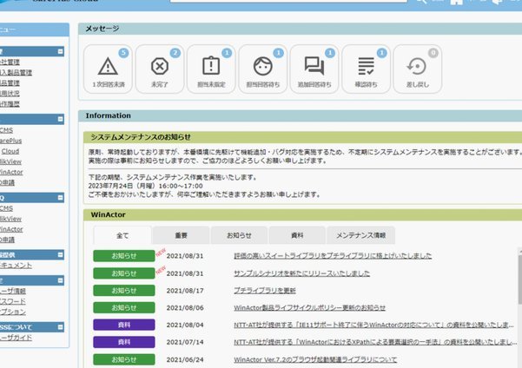The width and height of the screenshot is (522, 368).
Task: Collapse sidebar section containing パスワード
Action: 60,280
